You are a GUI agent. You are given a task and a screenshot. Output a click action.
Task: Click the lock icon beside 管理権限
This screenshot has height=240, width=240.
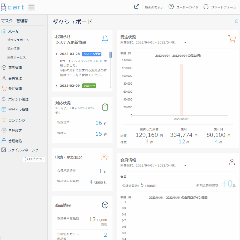(4, 141)
